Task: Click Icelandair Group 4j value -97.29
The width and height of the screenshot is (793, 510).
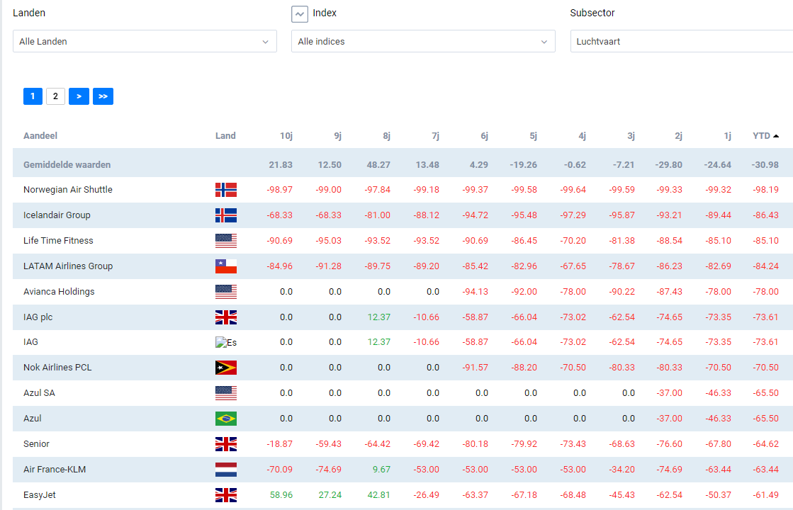Action: [x=573, y=215]
